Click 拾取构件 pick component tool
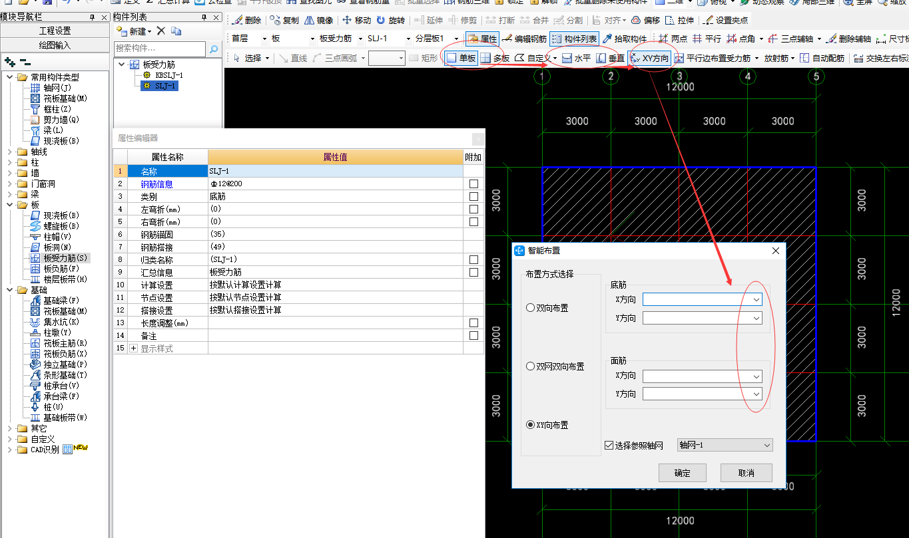Viewport: 909px width, 538px height. click(x=624, y=39)
